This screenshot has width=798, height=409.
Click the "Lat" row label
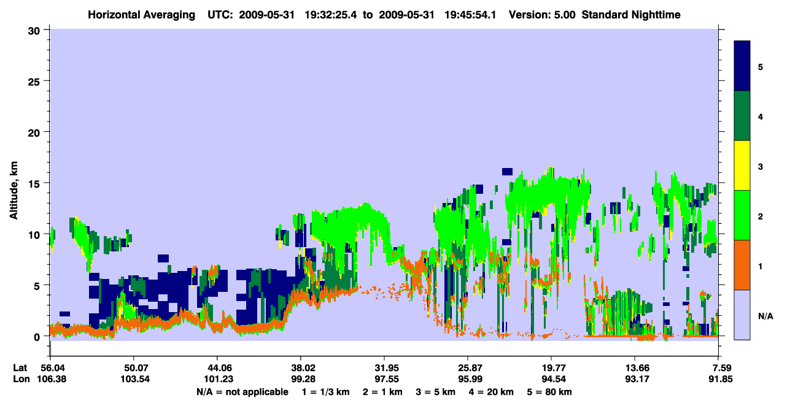(20, 368)
